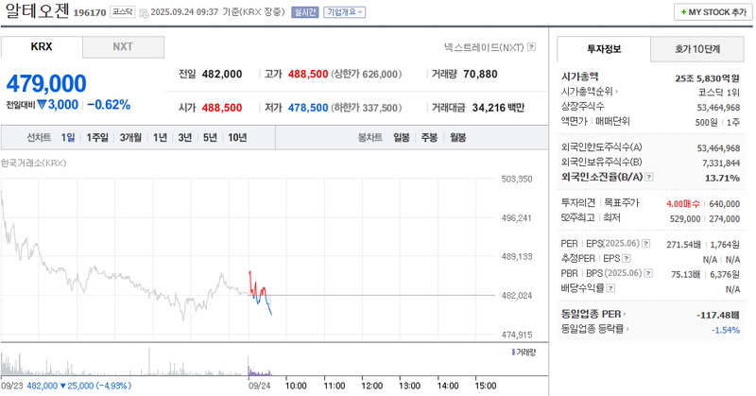Click the PBR value 75.13배
The height and width of the screenshot is (396, 756).
[686, 274]
